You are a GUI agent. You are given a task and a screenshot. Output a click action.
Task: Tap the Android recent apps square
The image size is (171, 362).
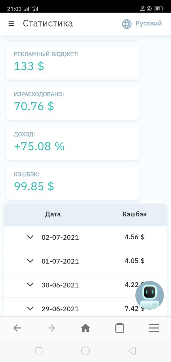pyautogui.click(x=39, y=351)
